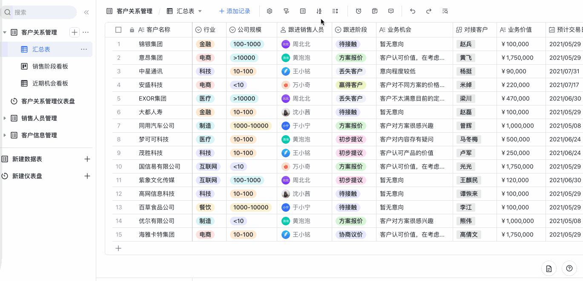Open the sort A-Z icon
The height and width of the screenshot is (281, 583).
click(319, 11)
